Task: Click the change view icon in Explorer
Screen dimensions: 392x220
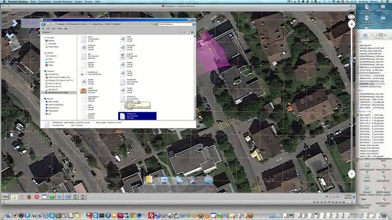Action: coord(184,32)
